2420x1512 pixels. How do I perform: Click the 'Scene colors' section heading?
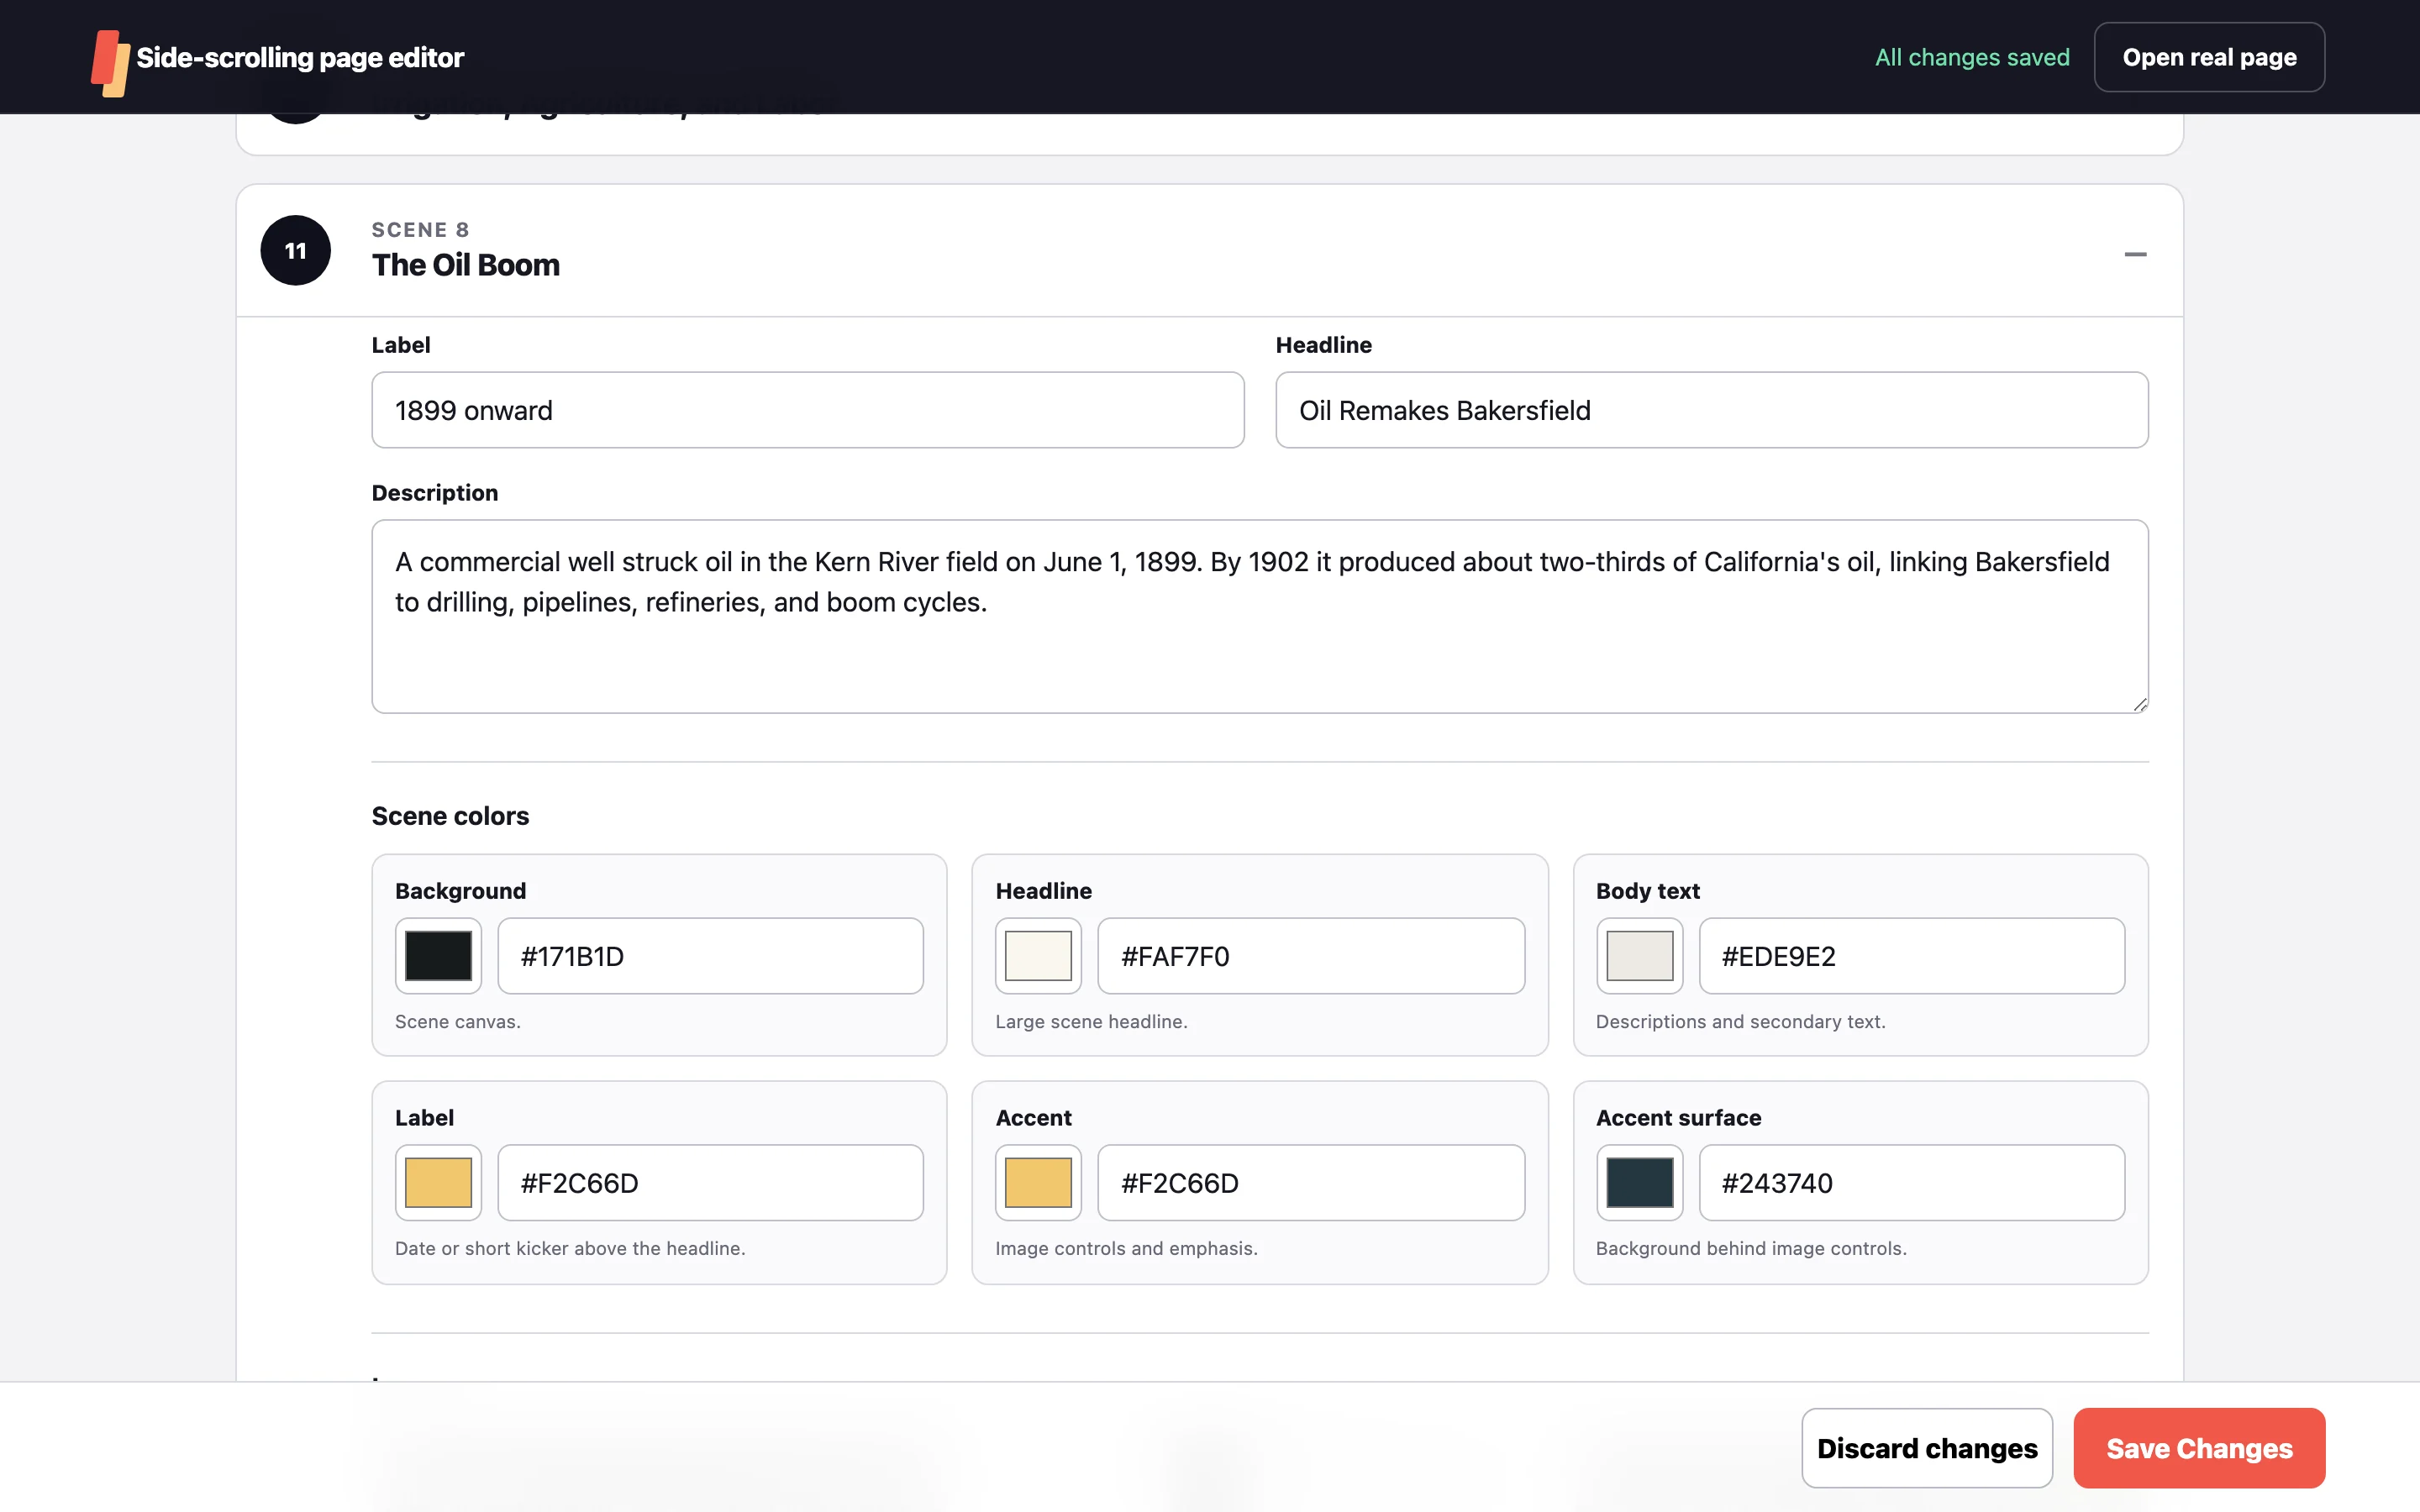[x=450, y=816]
